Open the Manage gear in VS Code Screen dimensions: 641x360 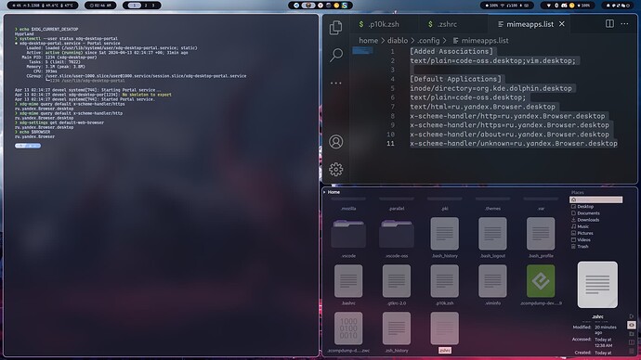336,169
